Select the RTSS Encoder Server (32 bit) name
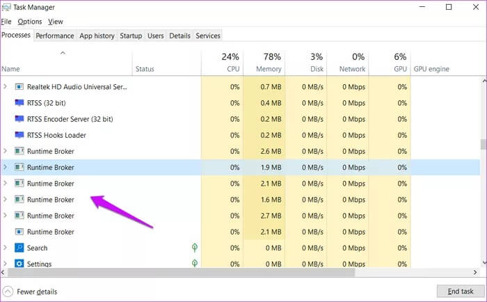Screen dimensions: 487x302 click(70, 119)
